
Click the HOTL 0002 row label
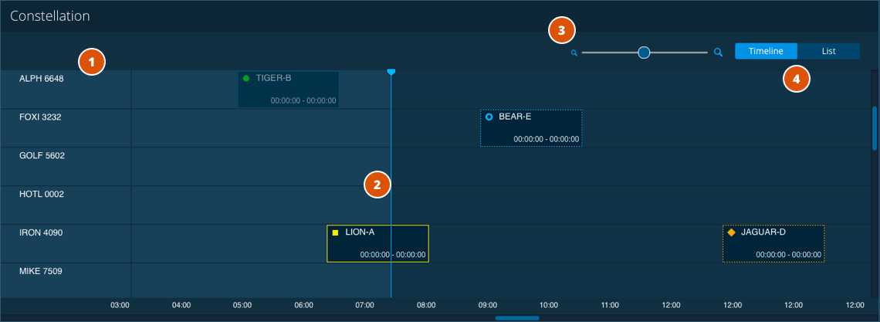coord(42,194)
